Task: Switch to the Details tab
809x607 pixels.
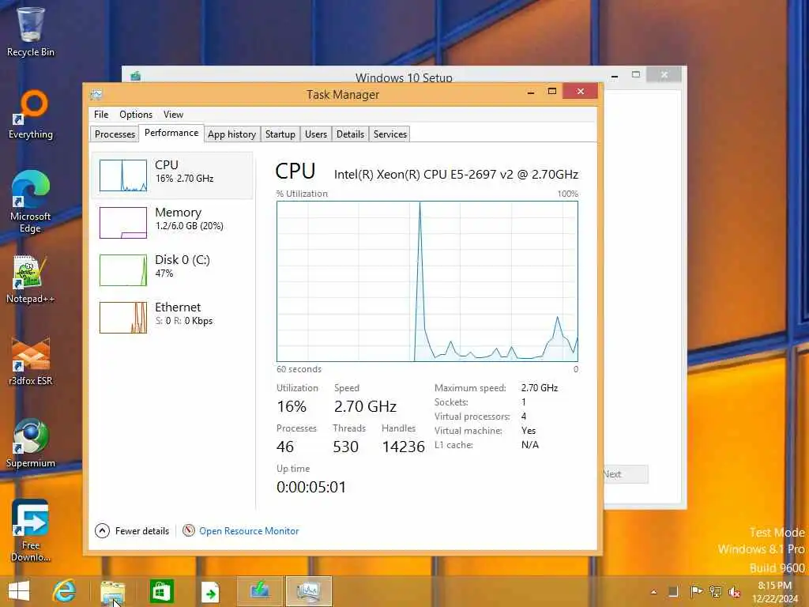Action: [350, 134]
